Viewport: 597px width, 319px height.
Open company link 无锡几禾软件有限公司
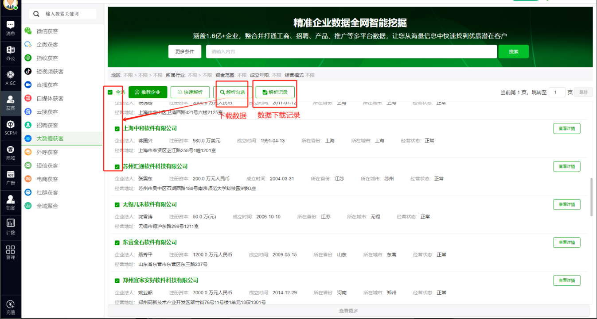coord(150,204)
